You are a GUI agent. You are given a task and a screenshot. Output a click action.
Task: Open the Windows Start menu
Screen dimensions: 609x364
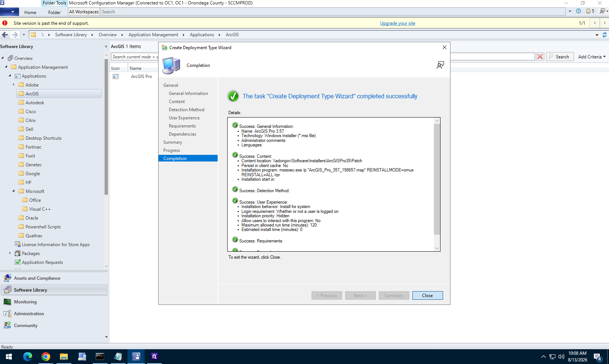[9, 357]
